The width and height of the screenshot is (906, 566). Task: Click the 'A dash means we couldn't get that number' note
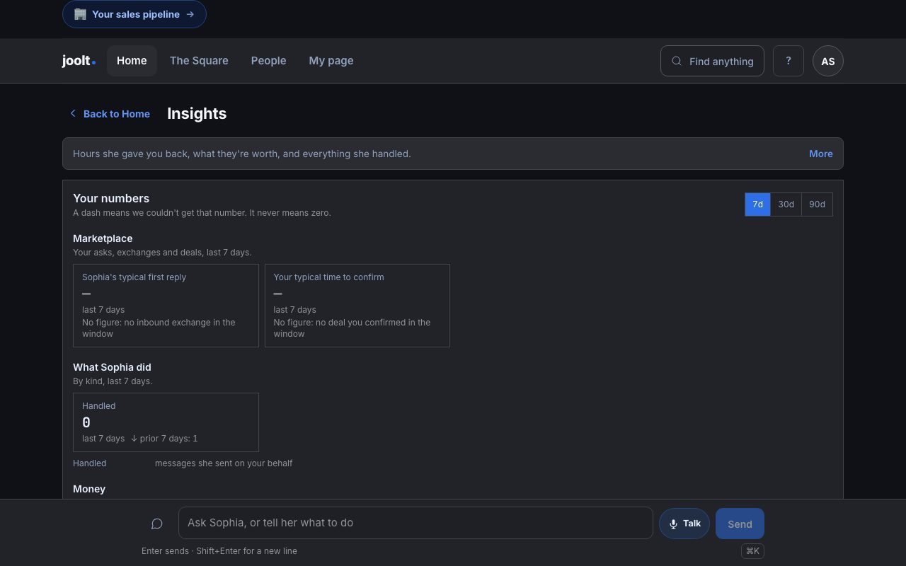[202, 213]
